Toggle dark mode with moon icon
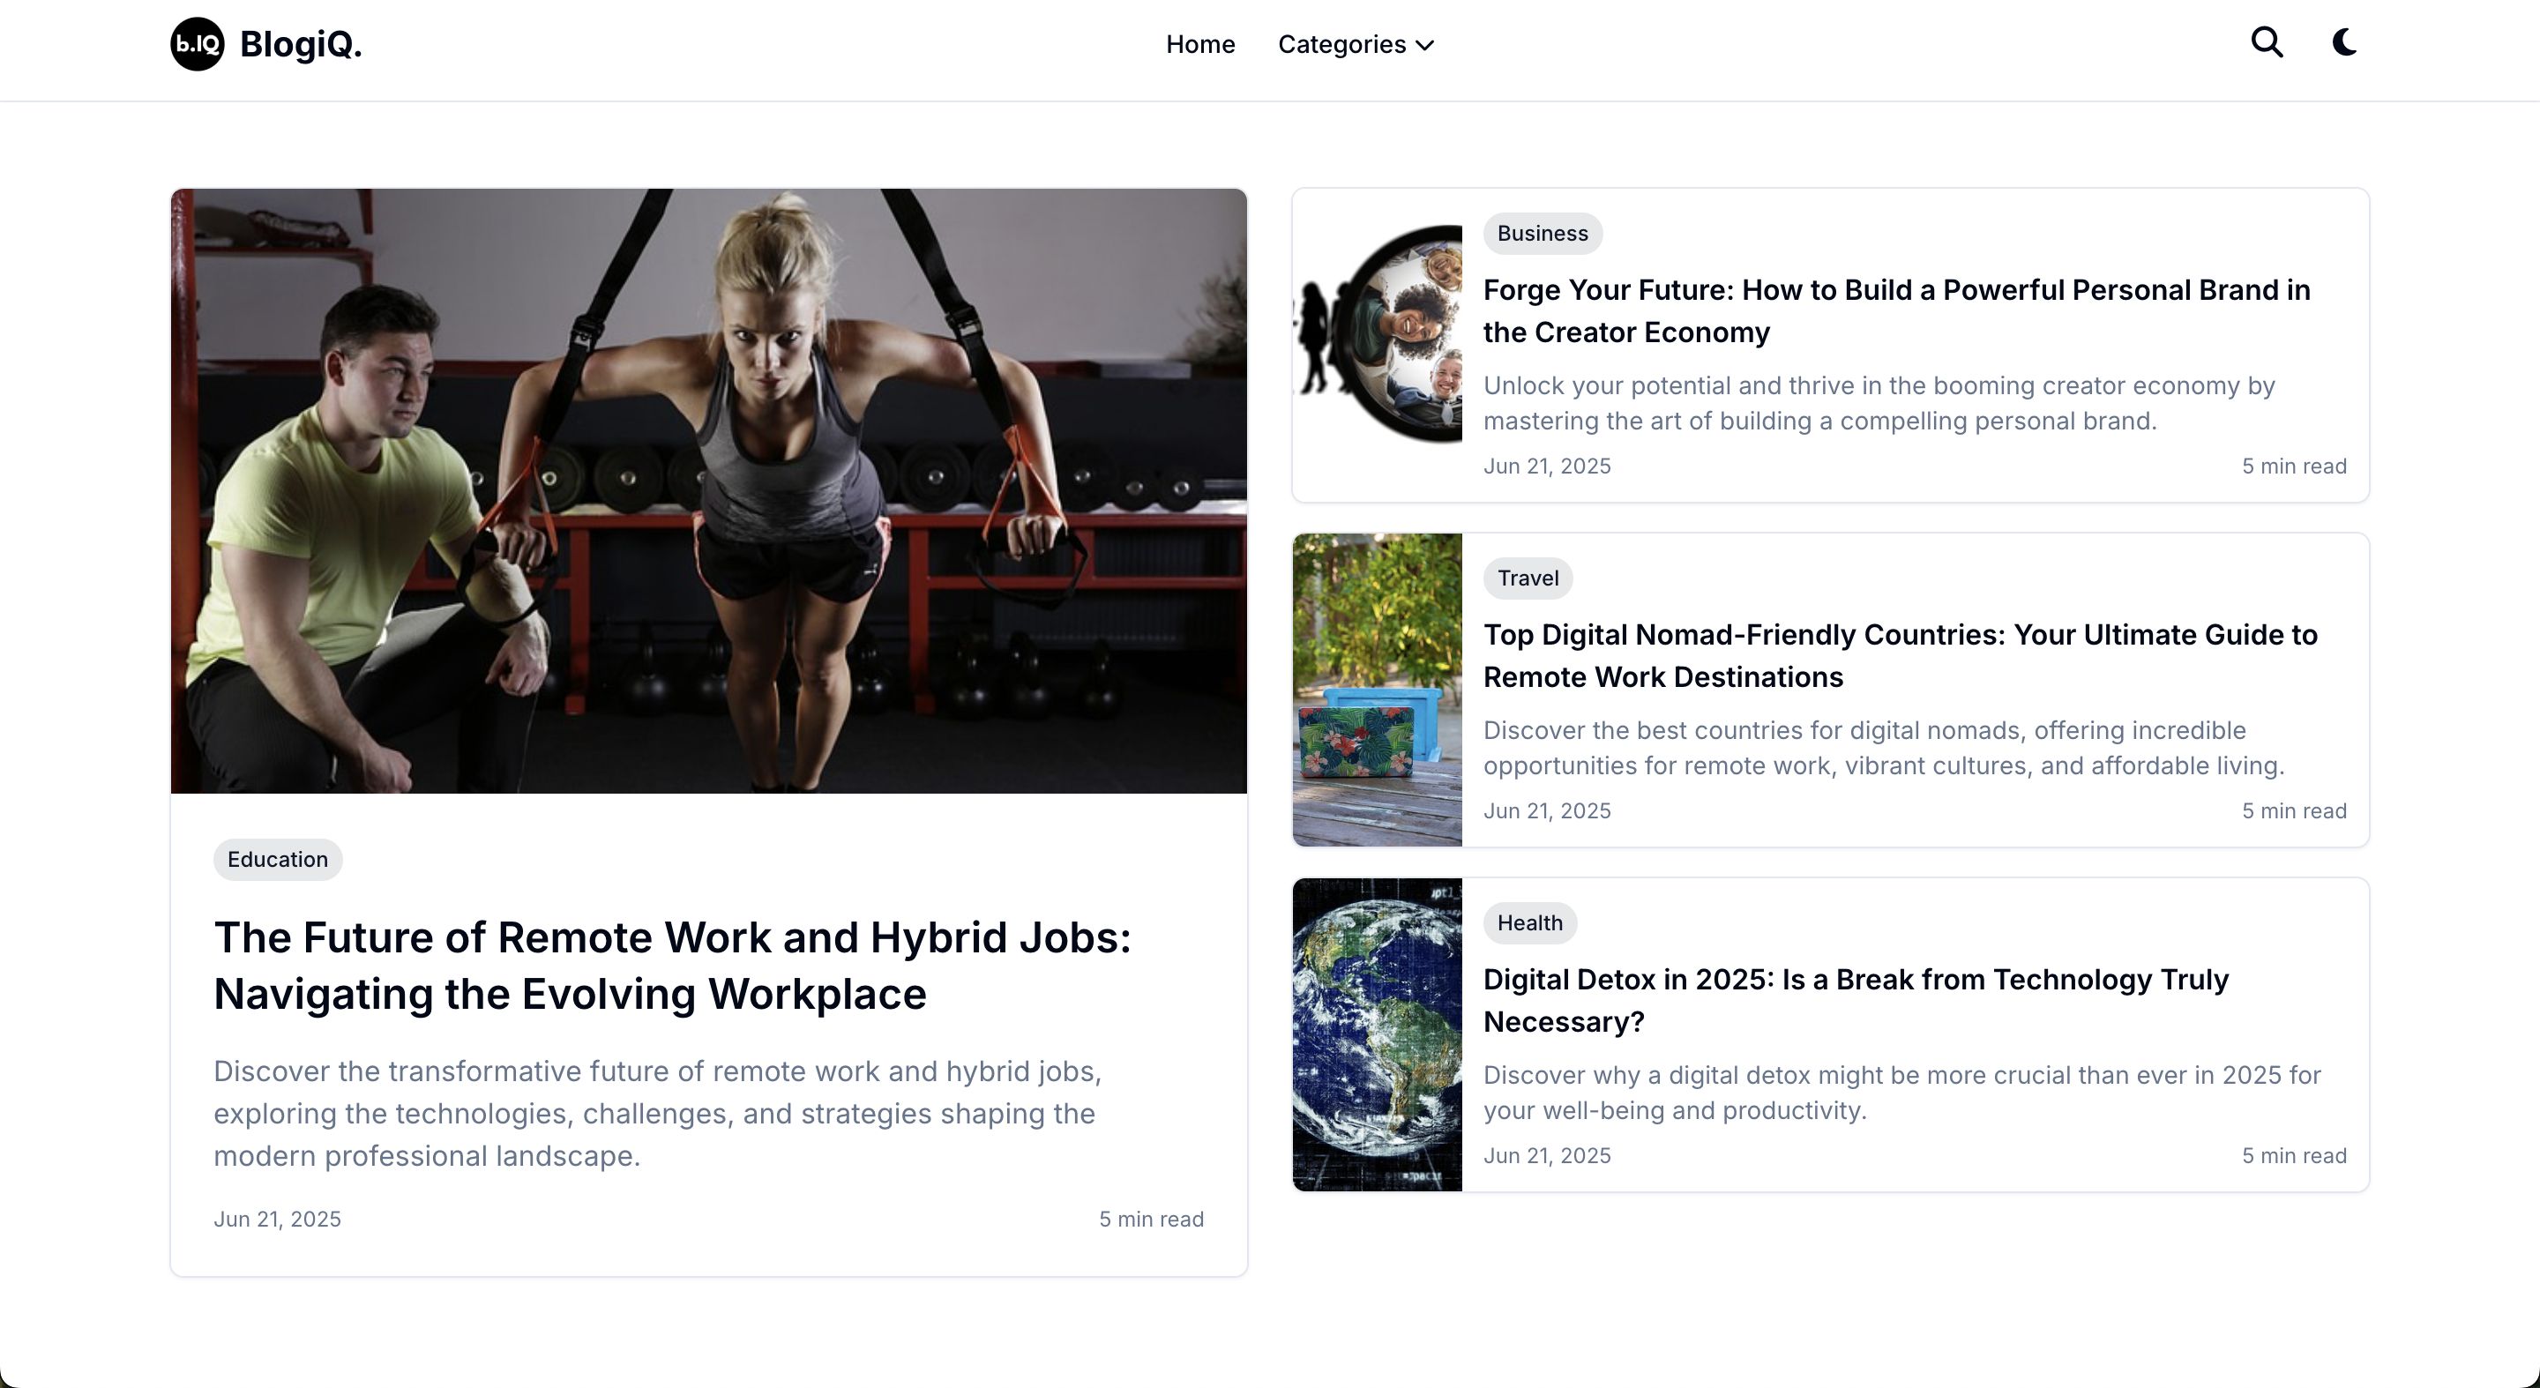The image size is (2540, 1388). point(2345,42)
